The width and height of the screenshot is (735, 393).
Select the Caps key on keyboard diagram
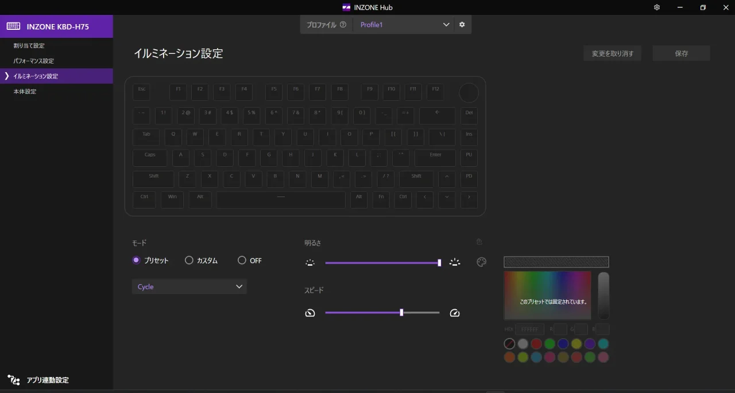(x=150, y=158)
